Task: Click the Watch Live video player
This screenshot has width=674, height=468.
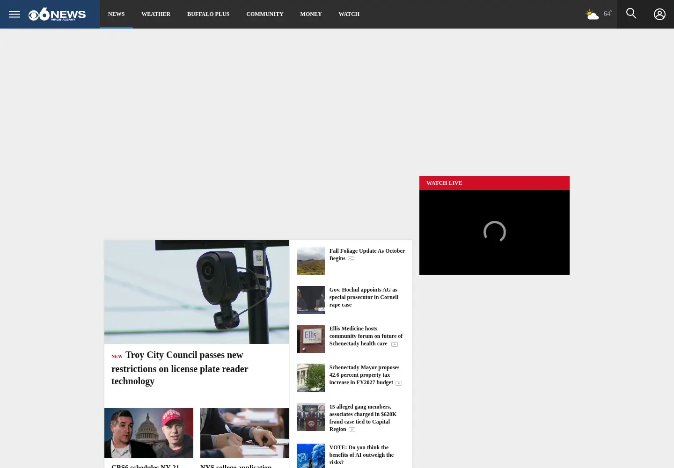Action: click(494, 232)
